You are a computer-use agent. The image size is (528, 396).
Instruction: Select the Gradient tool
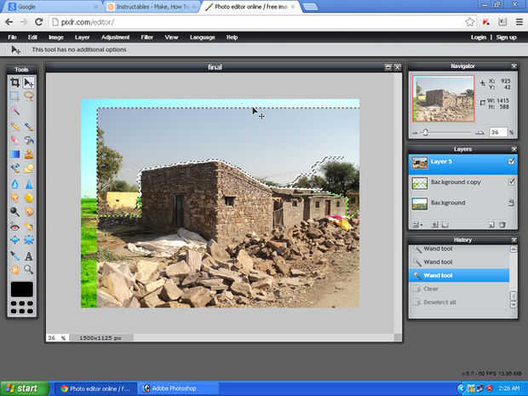(x=14, y=154)
